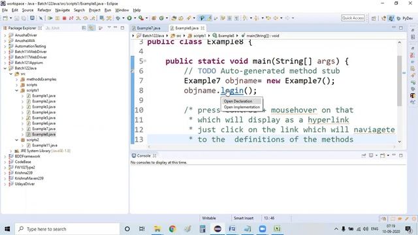
Task: Open the Run button dropdown arrow
Action: click(135, 18)
